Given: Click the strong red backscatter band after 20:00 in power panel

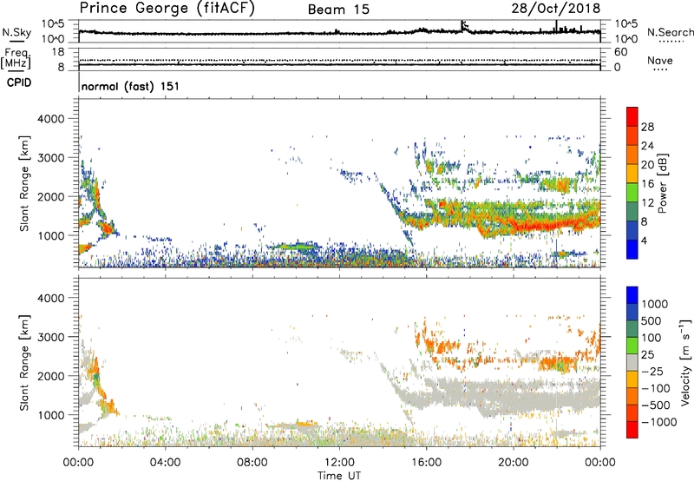Looking at the screenshot, I should 549,225.
